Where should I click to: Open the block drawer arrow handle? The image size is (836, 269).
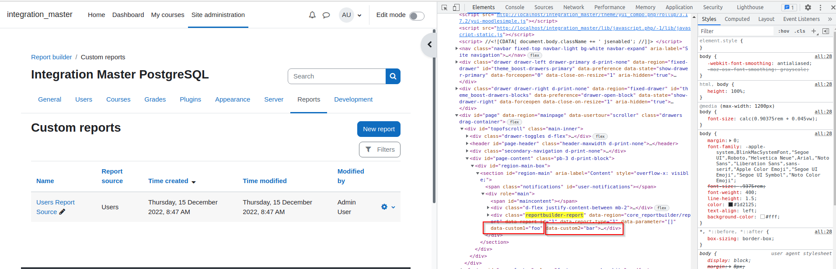[429, 44]
